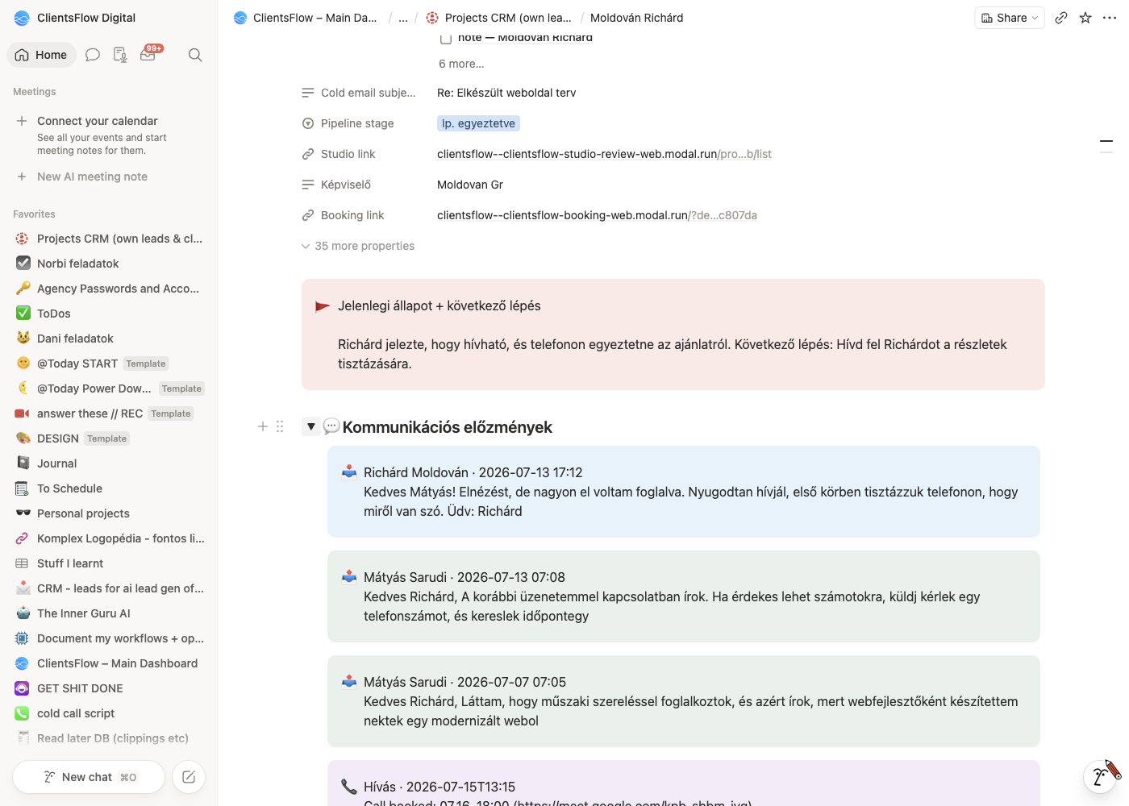Screen dimensions: 1129x806
Task: Start a New chat
Action: [x=89, y=777]
